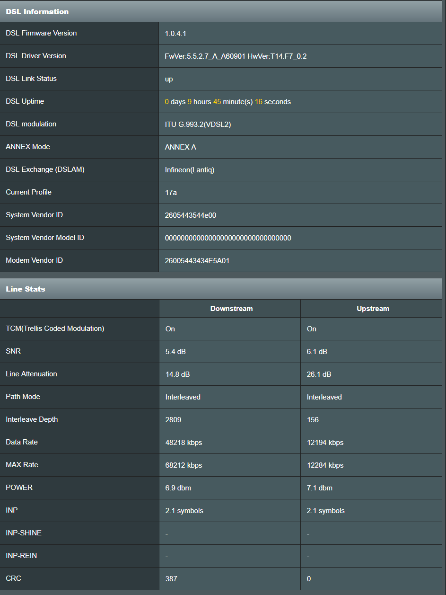The width and height of the screenshot is (446, 595).
Task: Select the Downstream column header
Action: coord(231,309)
